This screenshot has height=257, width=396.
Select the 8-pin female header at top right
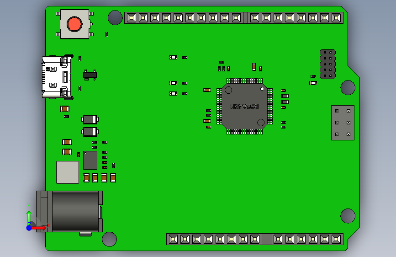[296, 18]
